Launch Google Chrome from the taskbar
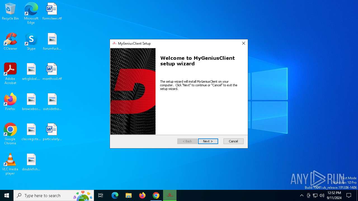Screen dimensions: 358x201 156,195
